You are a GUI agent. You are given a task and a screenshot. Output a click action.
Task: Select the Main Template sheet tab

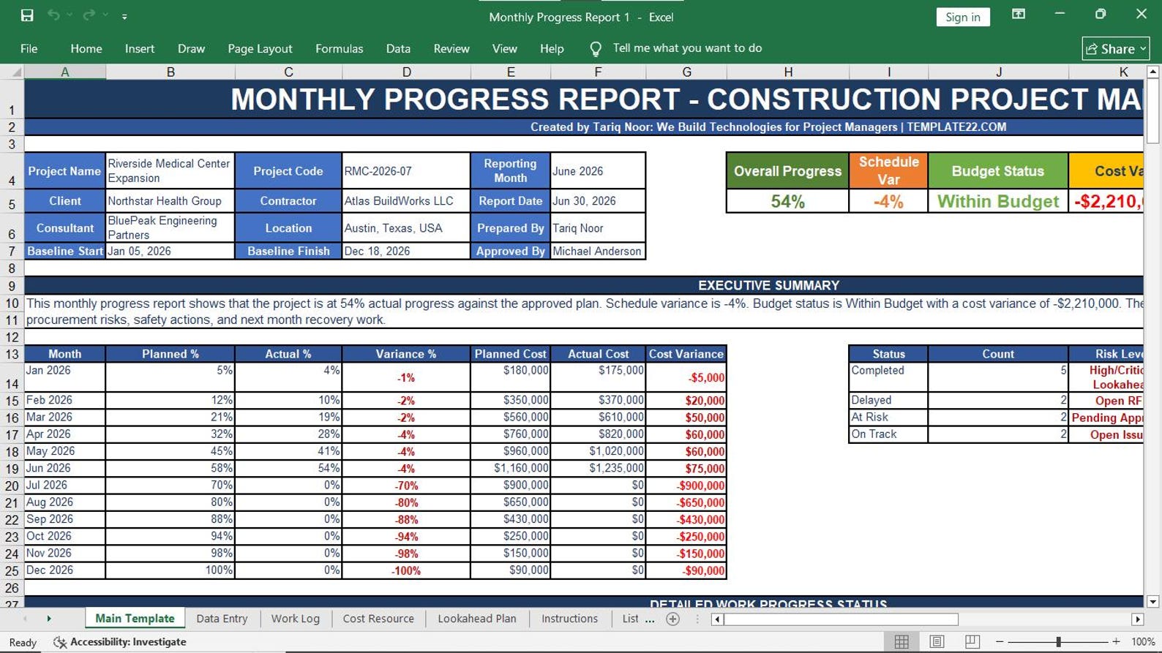pyautogui.click(x=135, y=619)
